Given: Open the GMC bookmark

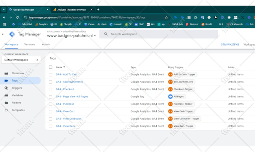Looking at the screenshot, I should click(139, 24).
